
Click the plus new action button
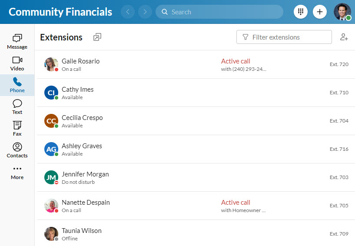pyautogui.click(x=320, y=12)
